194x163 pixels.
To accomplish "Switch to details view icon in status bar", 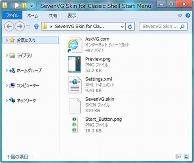I will pos(178,157).
